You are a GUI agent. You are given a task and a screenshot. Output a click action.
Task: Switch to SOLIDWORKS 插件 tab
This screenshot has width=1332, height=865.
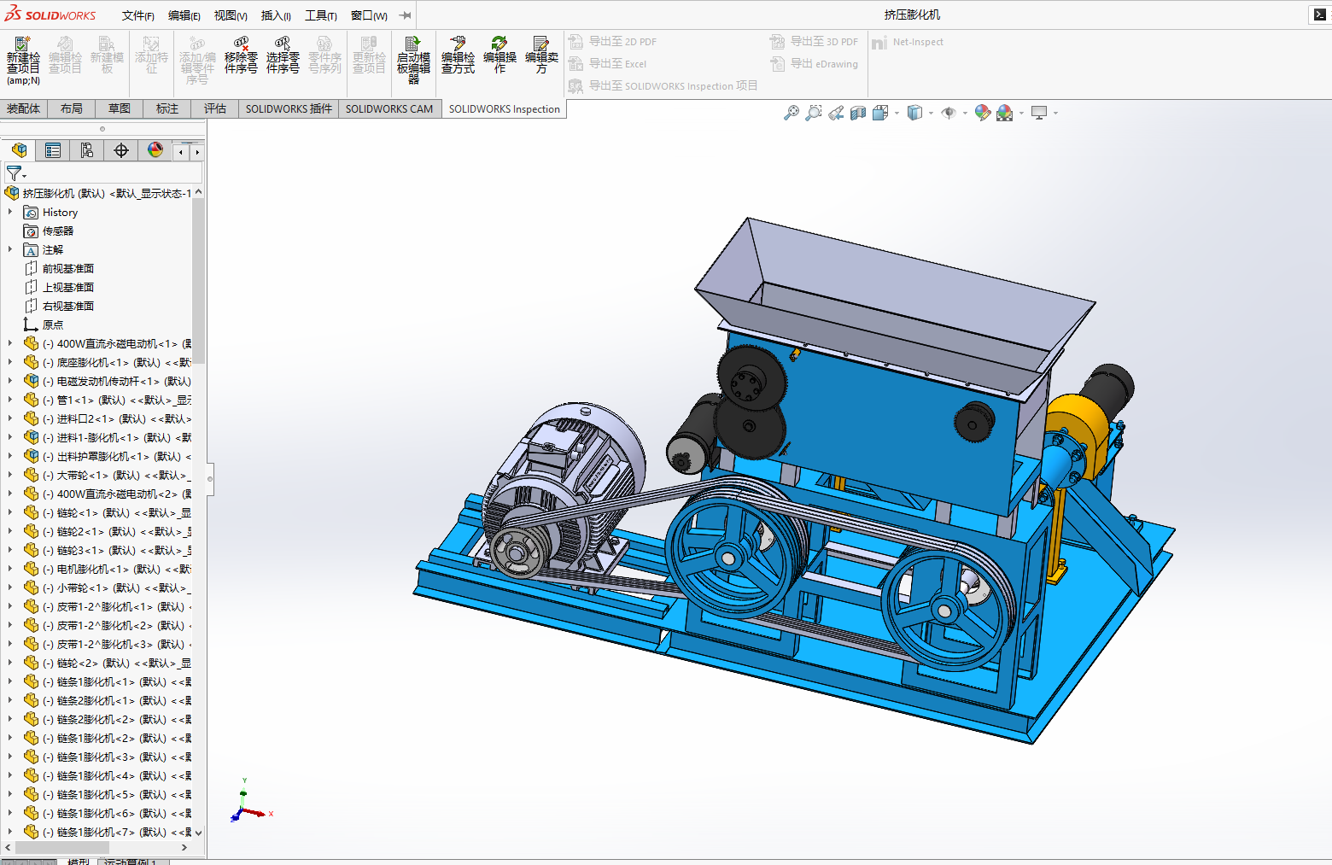[289, 108]
